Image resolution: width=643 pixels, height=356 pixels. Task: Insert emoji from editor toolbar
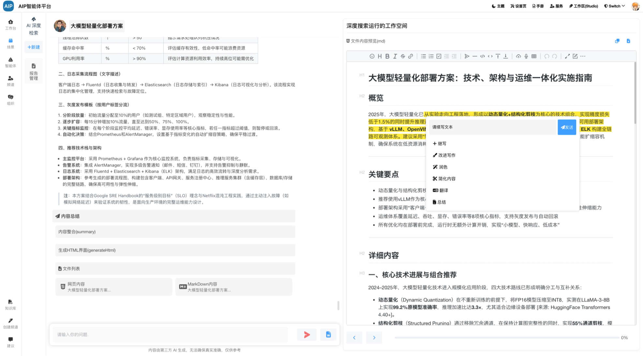tap(372, 56)
